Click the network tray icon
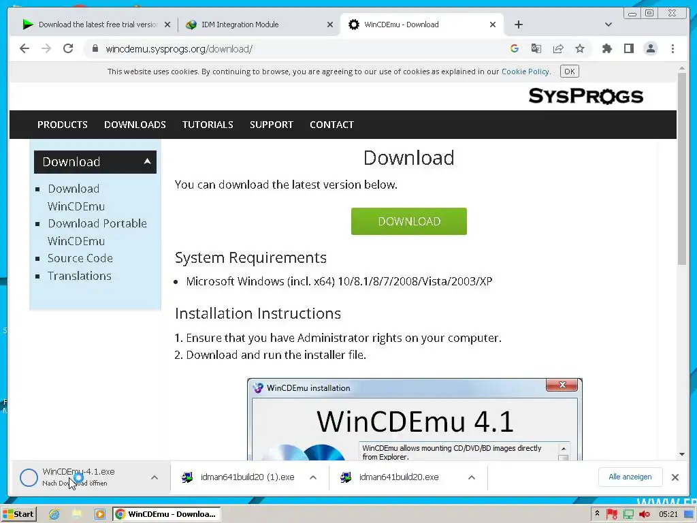Viewport: 697px width, 523px height. tap(628, 514)
